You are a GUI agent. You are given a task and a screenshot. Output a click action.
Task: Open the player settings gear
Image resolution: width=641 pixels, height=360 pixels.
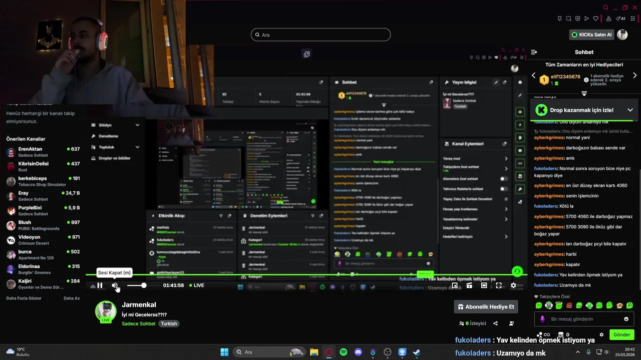pos(513,285)
